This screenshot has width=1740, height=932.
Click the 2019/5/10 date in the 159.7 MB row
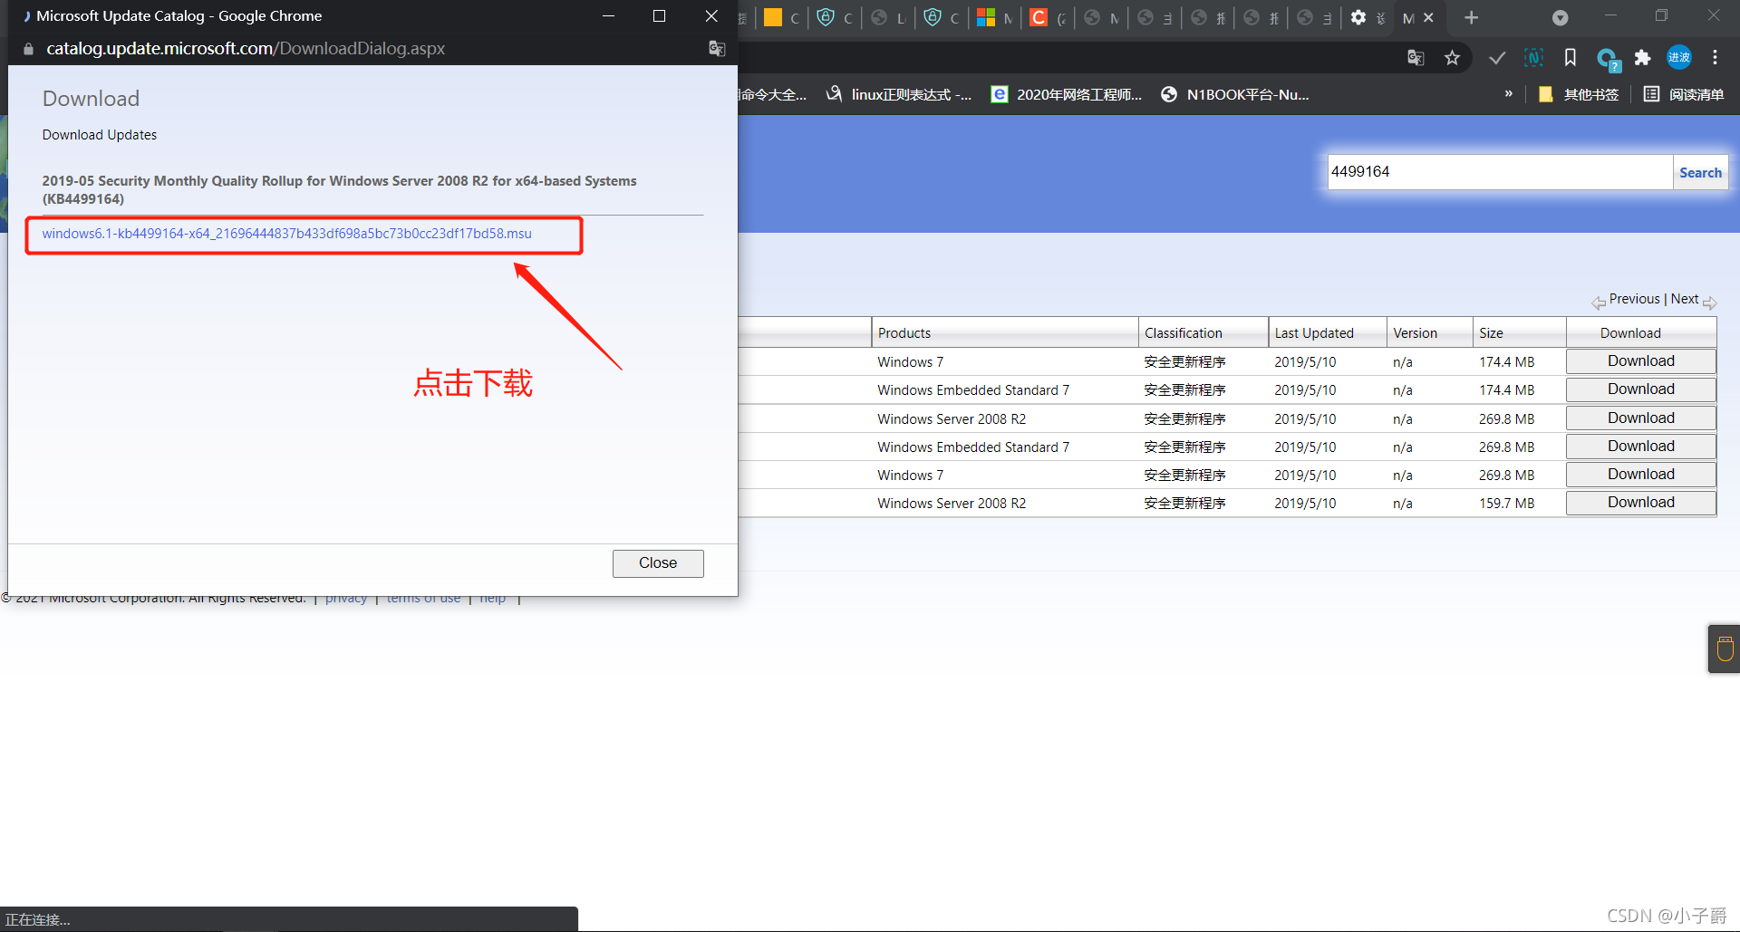1305,504
